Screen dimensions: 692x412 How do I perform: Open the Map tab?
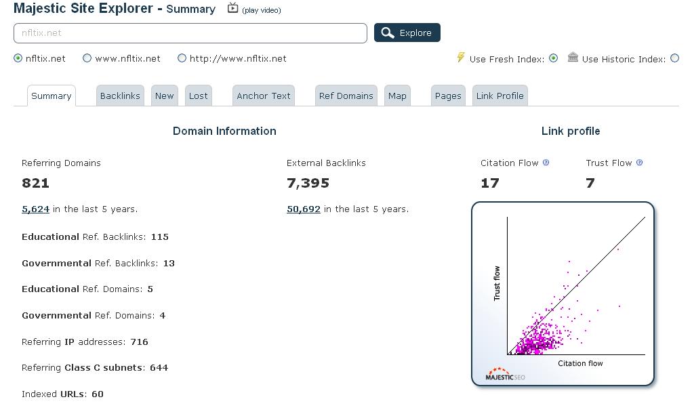pyautogui.click(x=397, y=96)
